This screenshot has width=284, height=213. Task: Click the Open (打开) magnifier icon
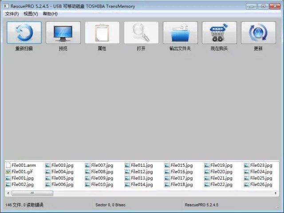[x=141, y=33]
